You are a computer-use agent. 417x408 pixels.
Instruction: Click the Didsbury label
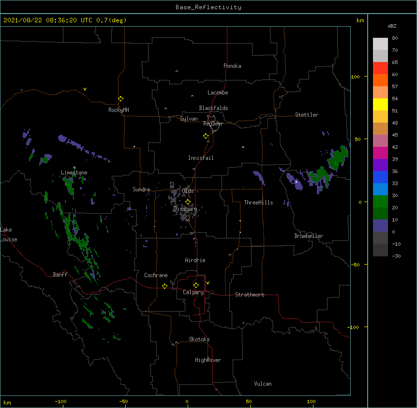185,209
